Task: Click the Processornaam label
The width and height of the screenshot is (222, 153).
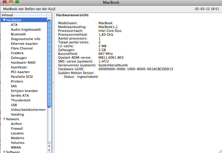Action: pos(71,31)
